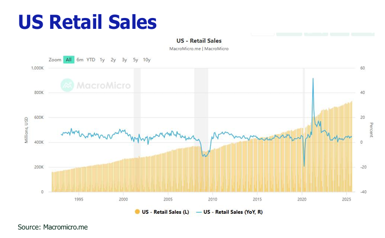Choose the 1y zoom range
This screenshot has width=385, height=238.
tap(102, 60)
